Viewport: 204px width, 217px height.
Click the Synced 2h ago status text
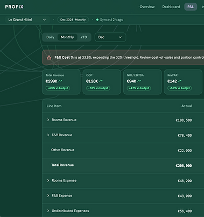tap(111, 20)
